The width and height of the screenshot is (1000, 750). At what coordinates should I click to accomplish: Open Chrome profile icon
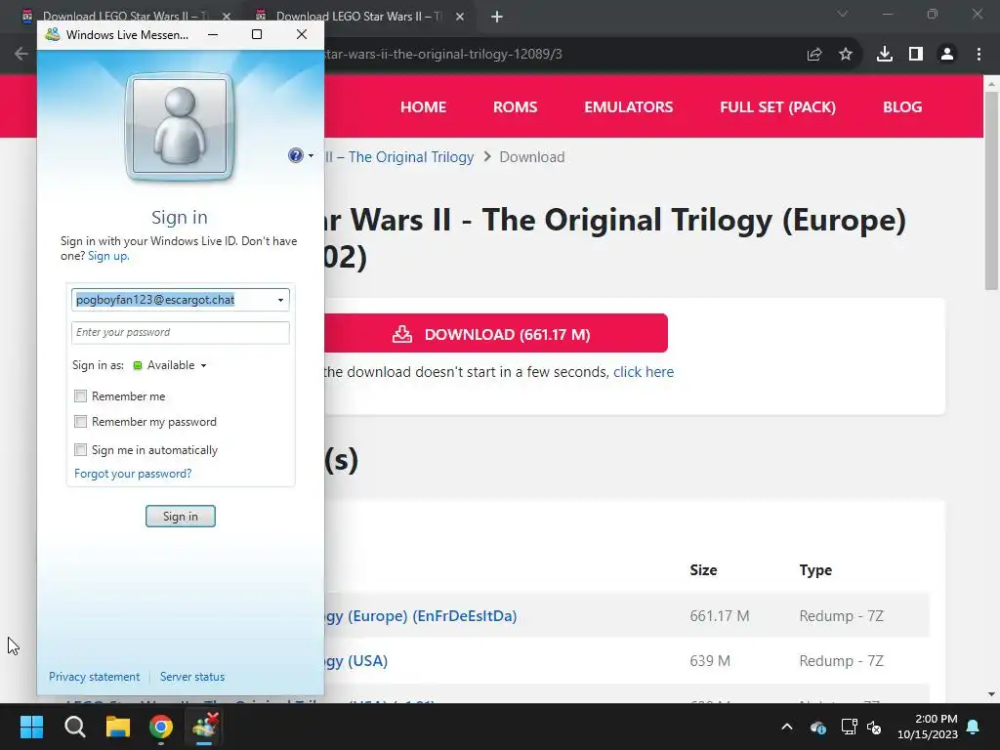click(x=947, y=55)
